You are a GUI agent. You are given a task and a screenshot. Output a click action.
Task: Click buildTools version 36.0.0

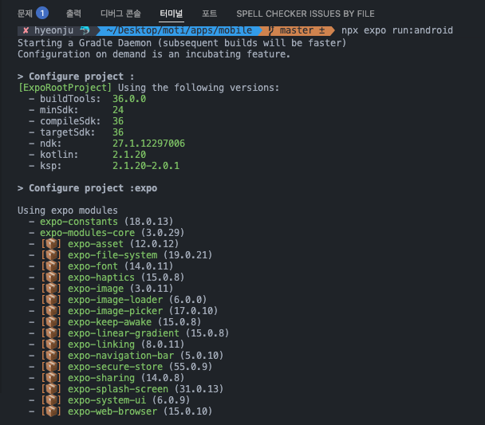(129, 99)
